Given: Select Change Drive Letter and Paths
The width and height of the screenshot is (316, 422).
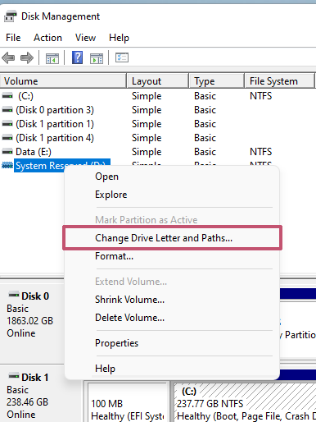Looking at the screenshot, I should [172, 238].
